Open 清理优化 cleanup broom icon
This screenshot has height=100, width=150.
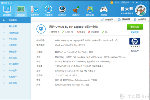point(76,9)
